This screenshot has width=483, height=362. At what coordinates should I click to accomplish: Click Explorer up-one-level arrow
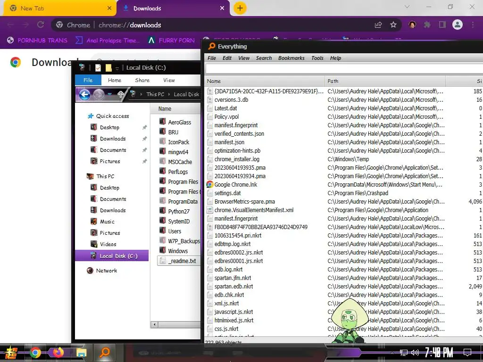121,94
